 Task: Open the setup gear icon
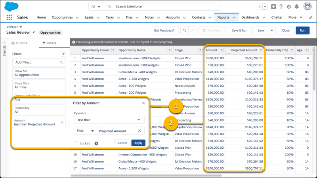(289, 7)
